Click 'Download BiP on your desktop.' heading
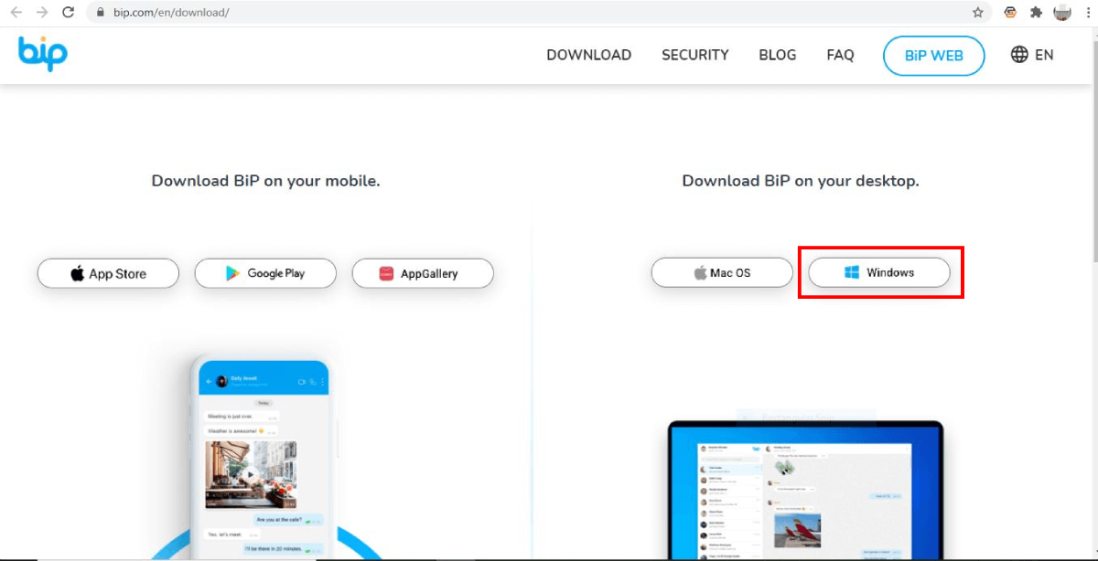 tap(801, 181)
